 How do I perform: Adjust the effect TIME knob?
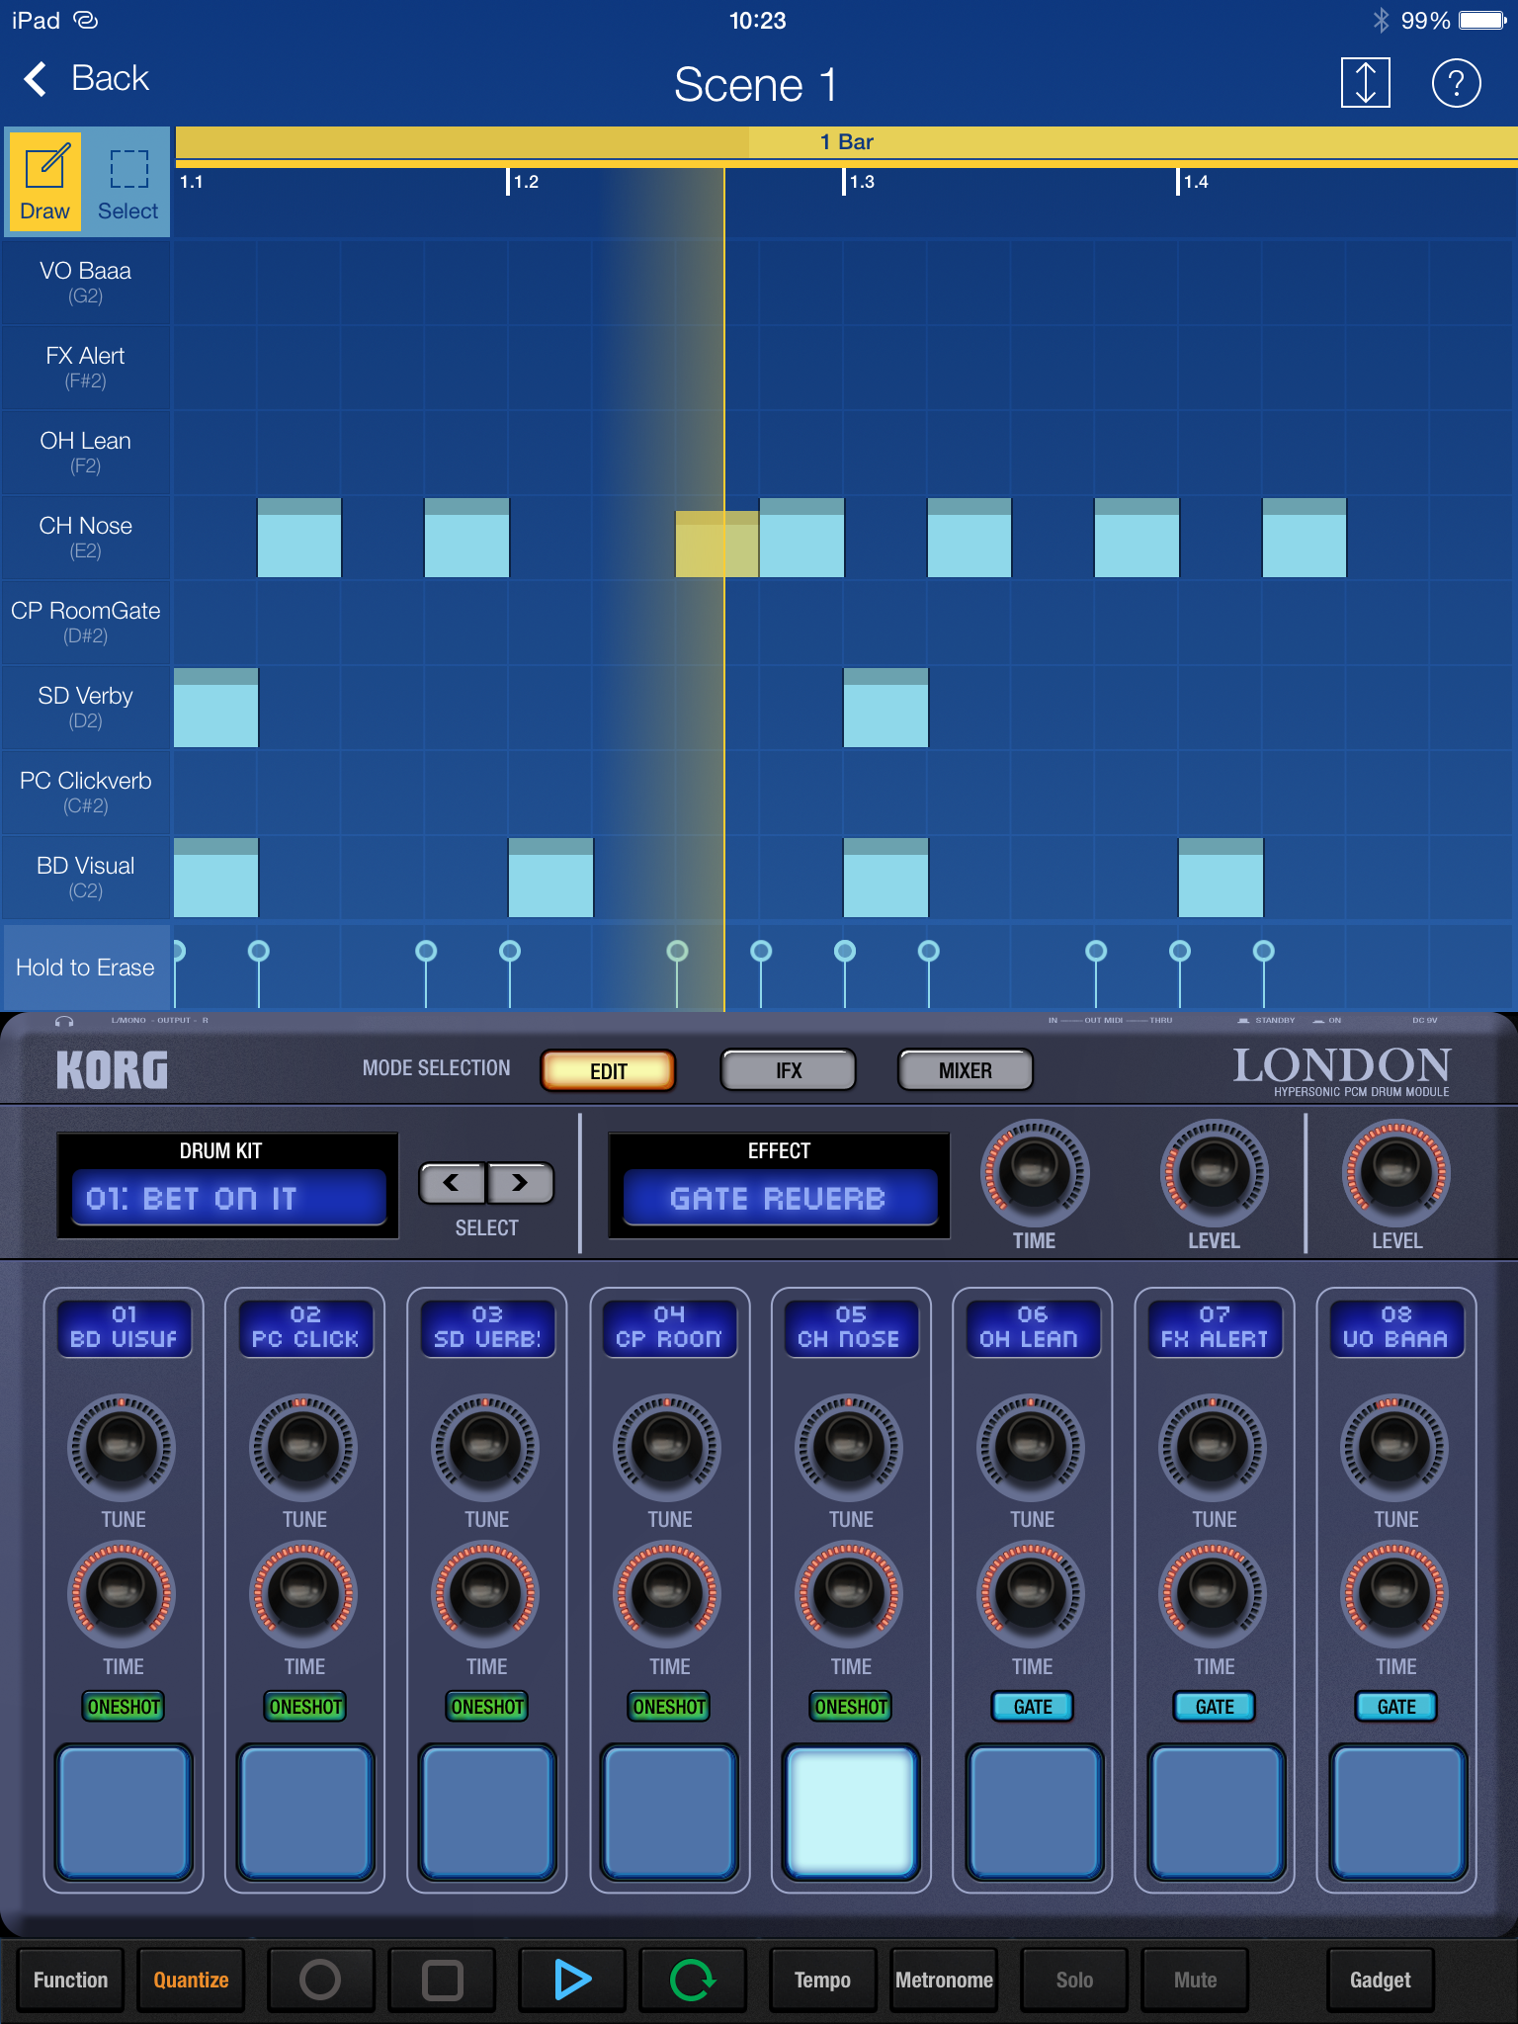click(1034, 1172)
